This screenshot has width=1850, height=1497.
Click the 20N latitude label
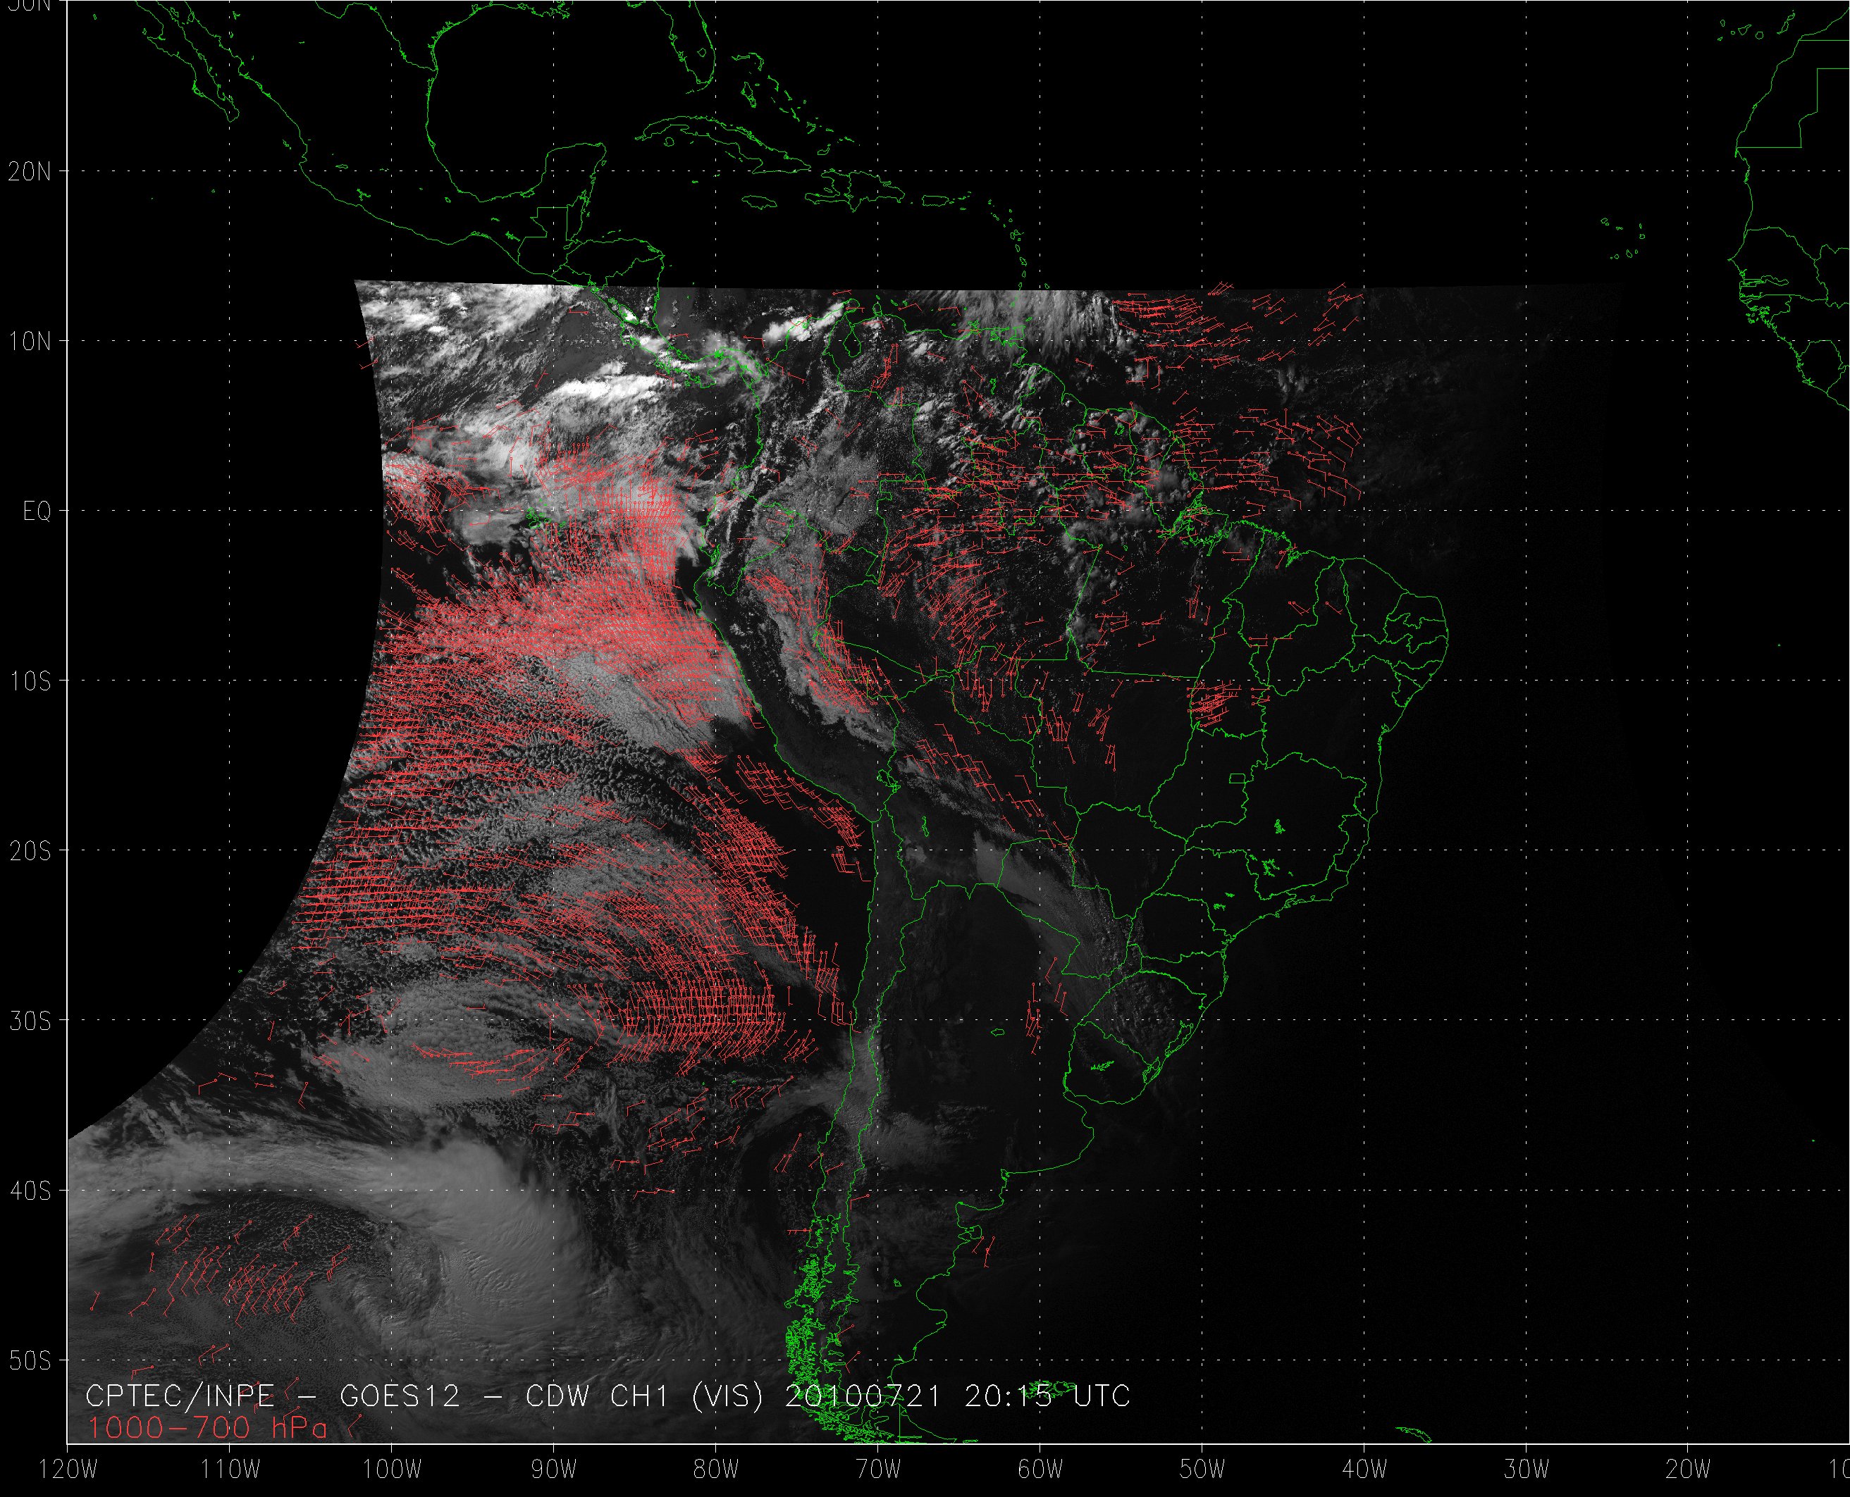pos(30,172)
